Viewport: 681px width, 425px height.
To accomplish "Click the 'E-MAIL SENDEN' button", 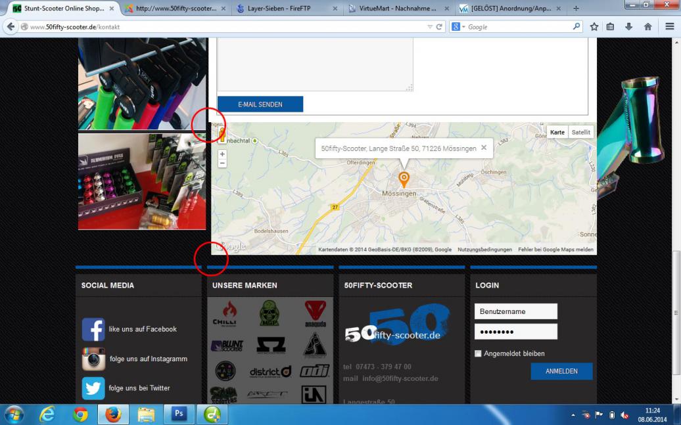I will click(260, 104).
